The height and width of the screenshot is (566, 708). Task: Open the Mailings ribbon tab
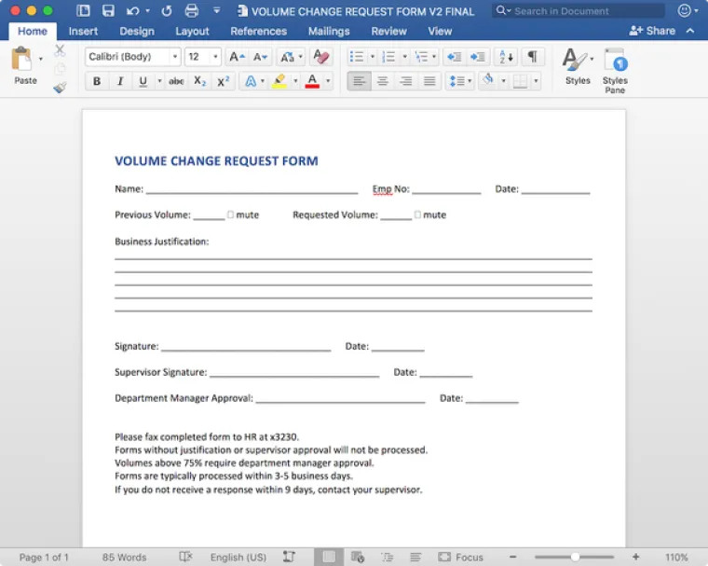(329, 31)
